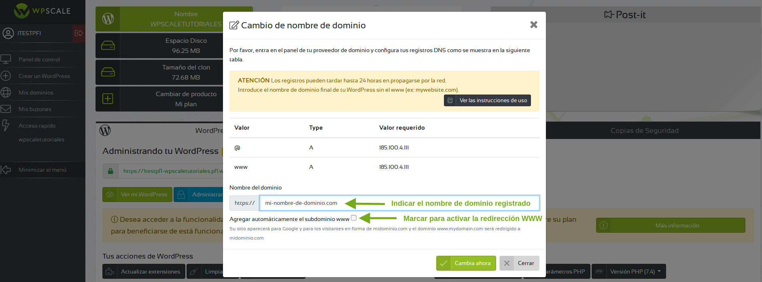Click the PHP icon beside Versión PHP

(x=599, y=271)
